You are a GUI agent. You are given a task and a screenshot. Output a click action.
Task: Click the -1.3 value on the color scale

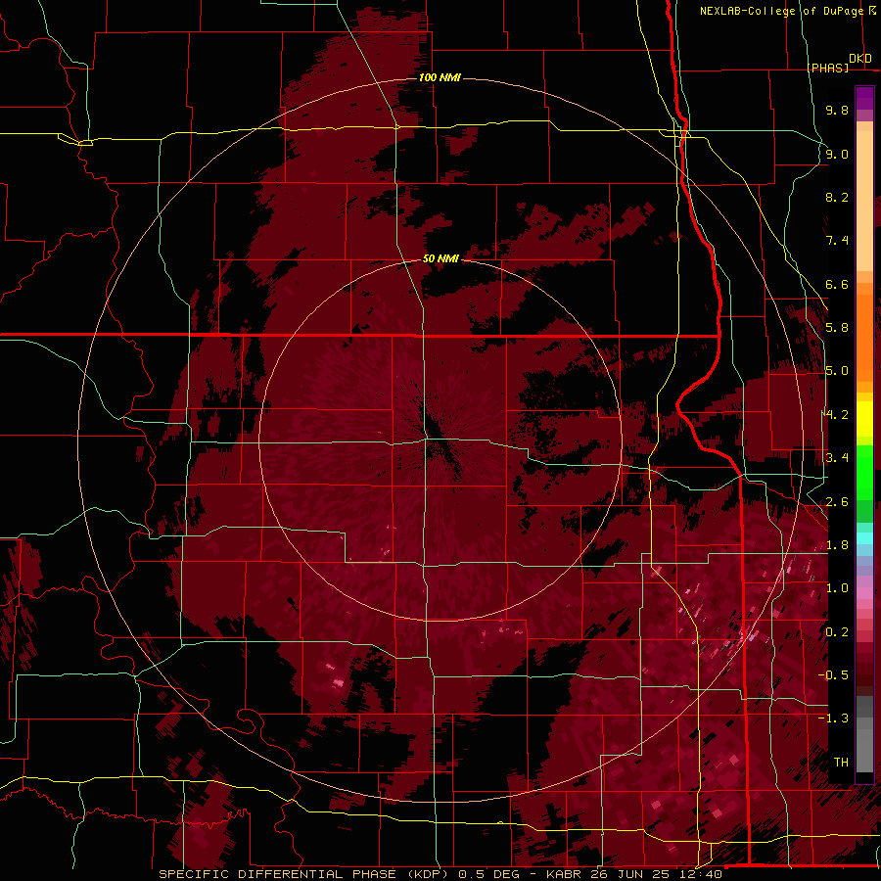[833, 719]
